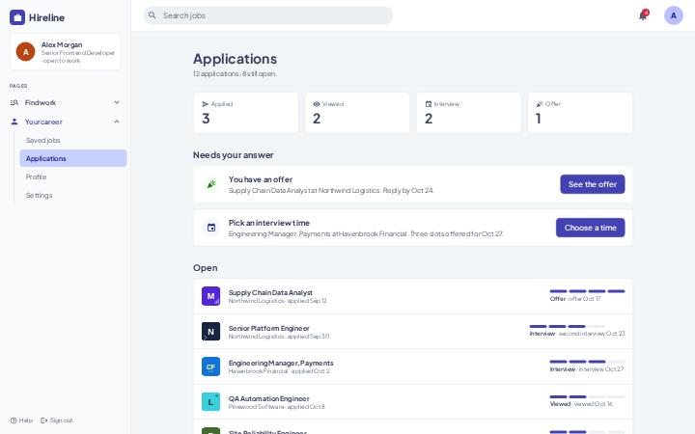Screen dimensions: 695x434
Task: Open the Offer stat card showing 1
Action: [580, 113]
